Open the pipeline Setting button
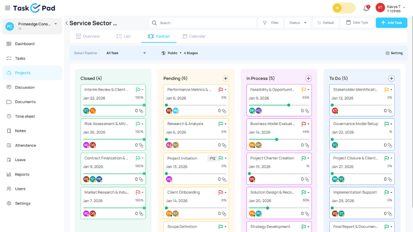 coord(394,53)
